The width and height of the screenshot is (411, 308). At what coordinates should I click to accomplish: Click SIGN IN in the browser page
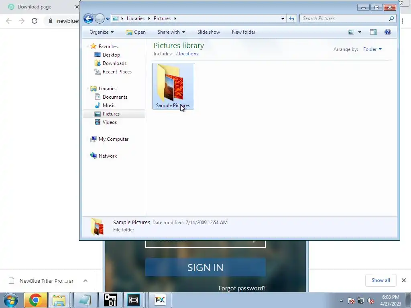click(x=205, y=267)
